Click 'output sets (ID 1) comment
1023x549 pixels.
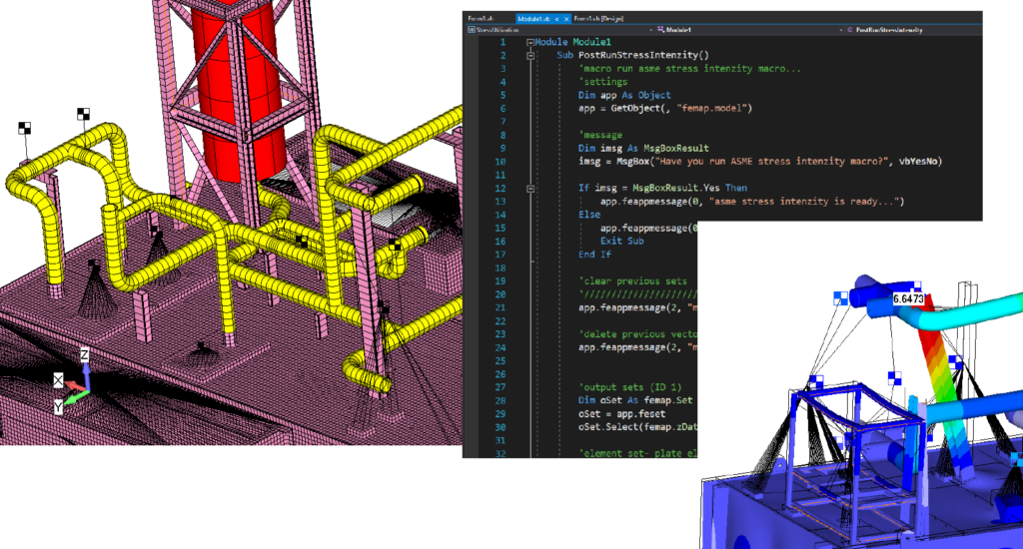(629, 387)
